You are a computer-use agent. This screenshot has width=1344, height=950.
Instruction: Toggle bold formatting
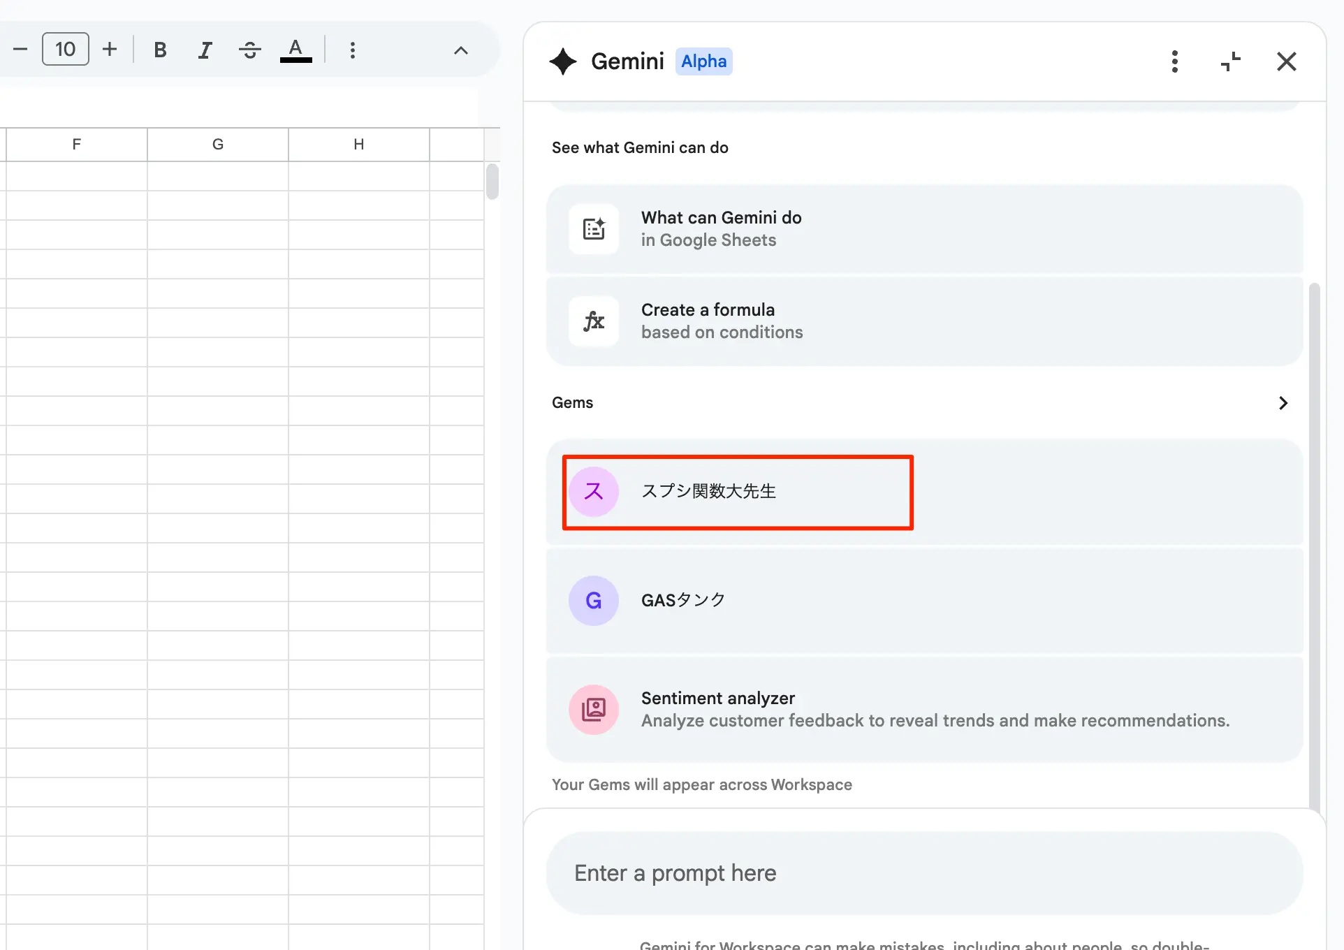[160, 50]
